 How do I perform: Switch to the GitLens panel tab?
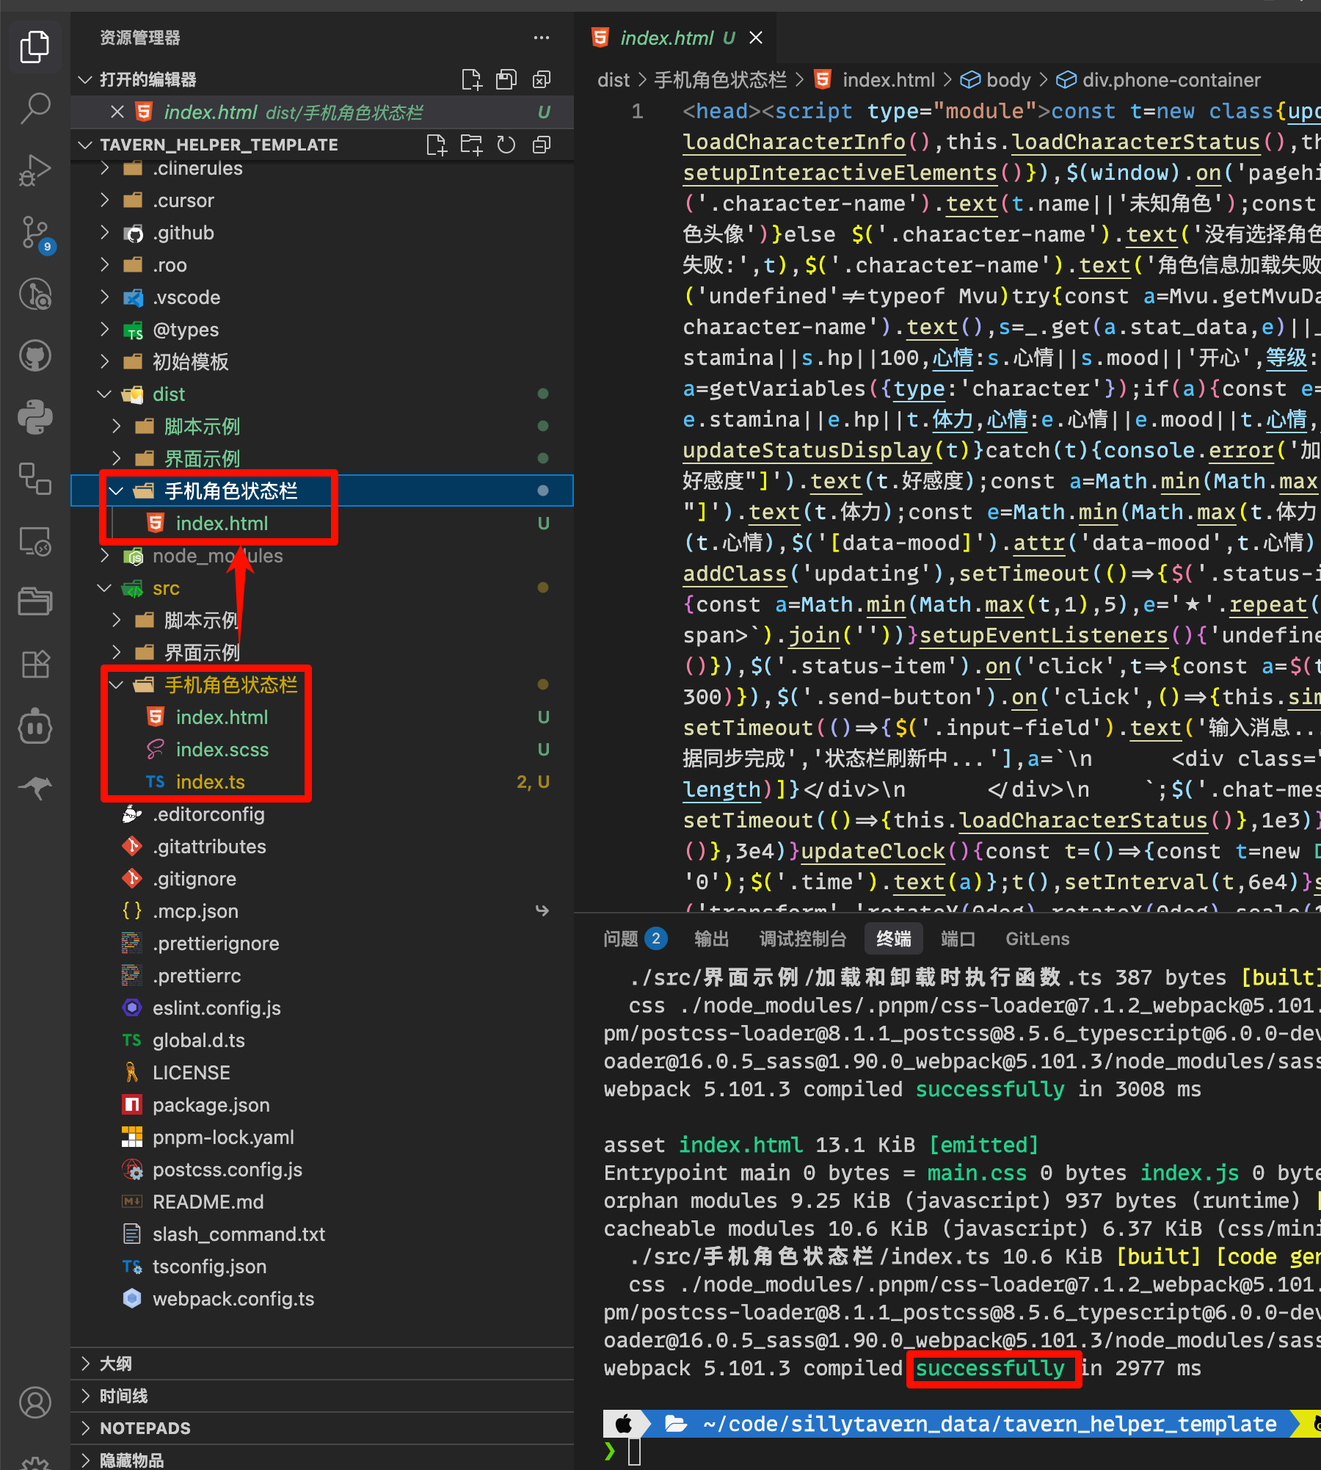(x=1037, y=938)
